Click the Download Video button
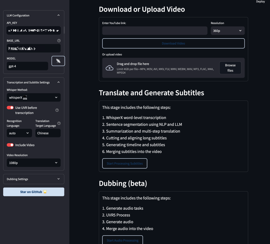The image size is (270, 244). click(173, 44)
